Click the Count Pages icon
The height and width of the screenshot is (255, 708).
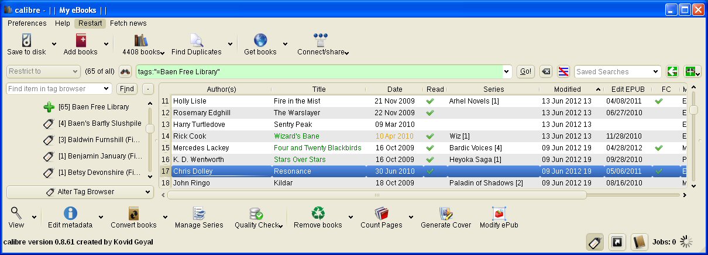(382, 213)
